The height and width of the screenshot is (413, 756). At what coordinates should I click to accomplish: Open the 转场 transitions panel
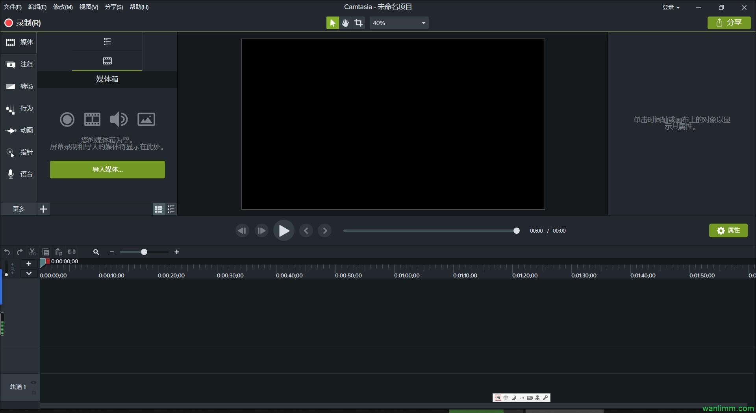tap(19, 86)
